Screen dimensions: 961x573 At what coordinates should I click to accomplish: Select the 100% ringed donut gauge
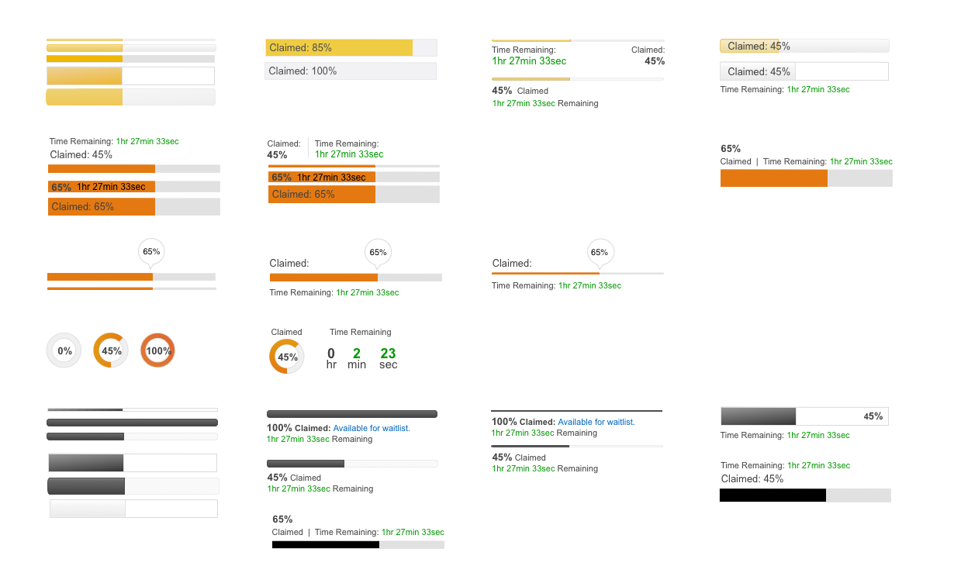pos(157,350)
